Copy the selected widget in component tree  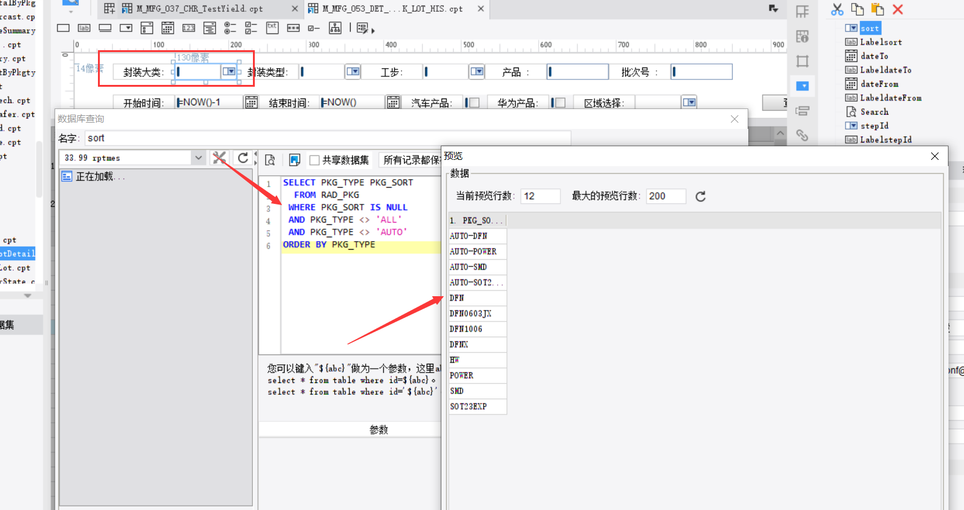[857, 9]
